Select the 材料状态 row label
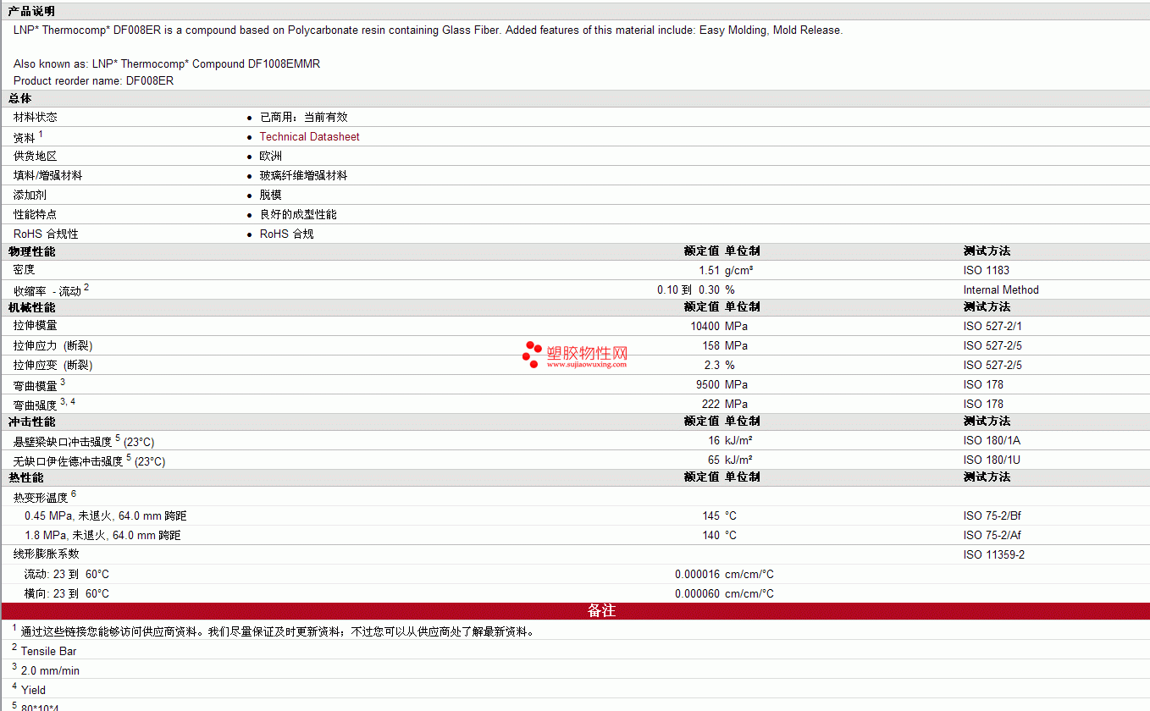Viewport: 1150px width, 711px height. pos(36,117)
